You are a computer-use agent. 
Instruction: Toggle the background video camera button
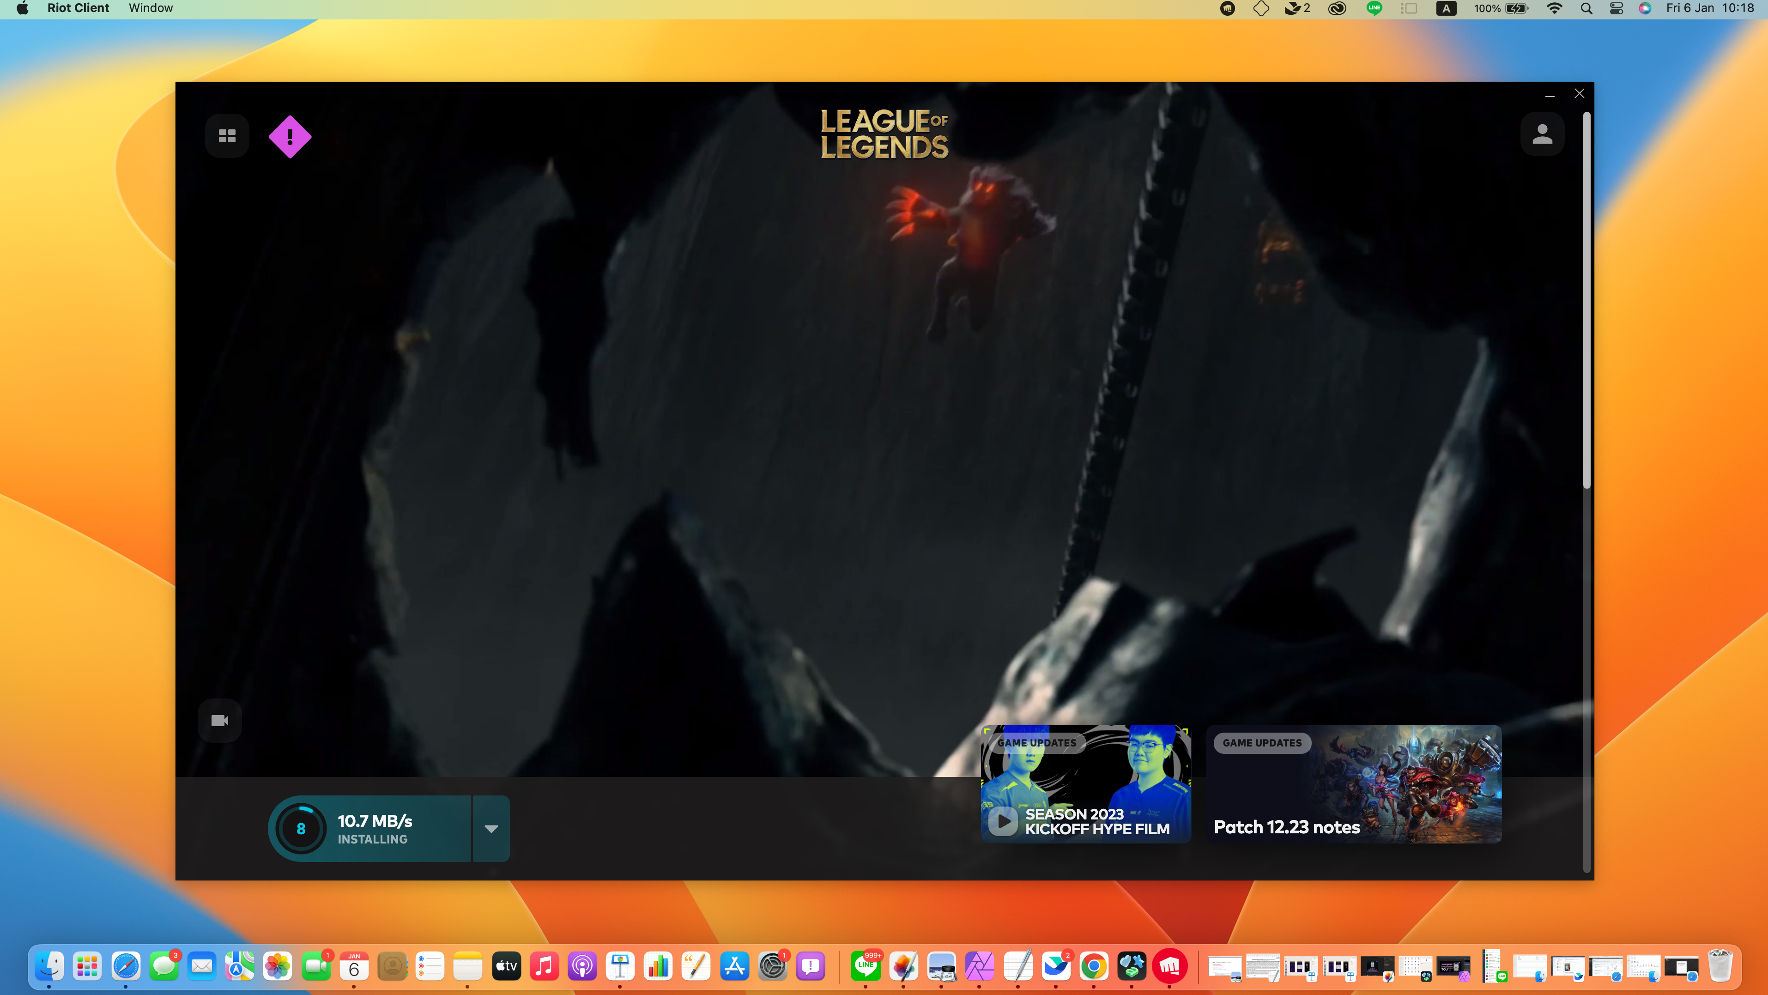220,721
